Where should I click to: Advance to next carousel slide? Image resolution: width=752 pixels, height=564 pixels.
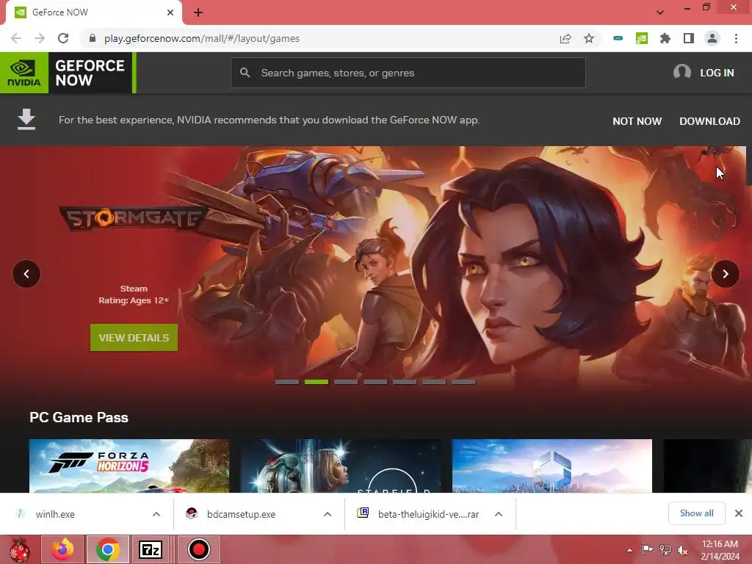tap(725, 274)
